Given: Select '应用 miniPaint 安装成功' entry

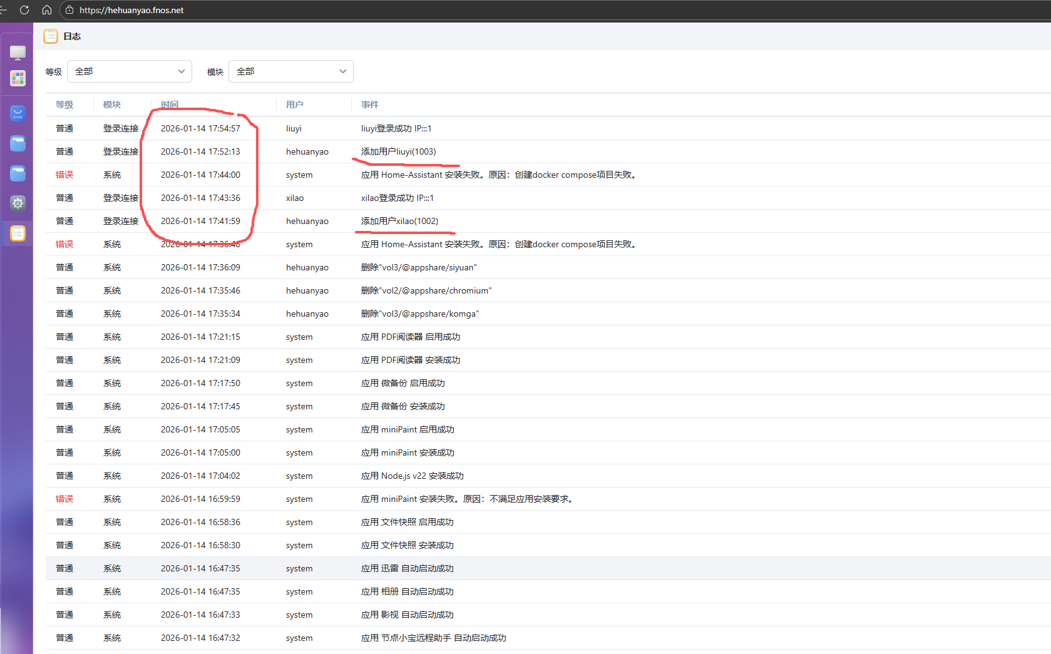Looking at the screenshot, I should pyautogui.click(x=408, y=452).
